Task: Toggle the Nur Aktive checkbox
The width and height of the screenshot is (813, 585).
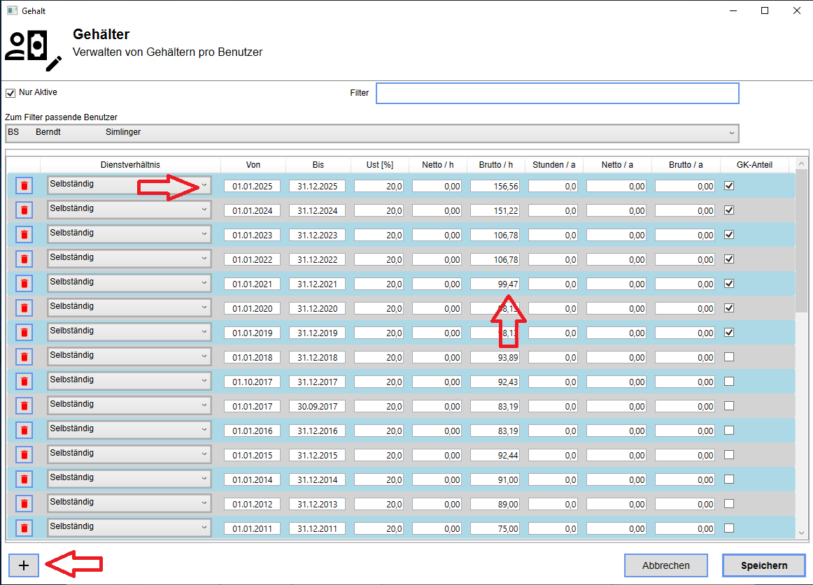Action: point(10,93)
